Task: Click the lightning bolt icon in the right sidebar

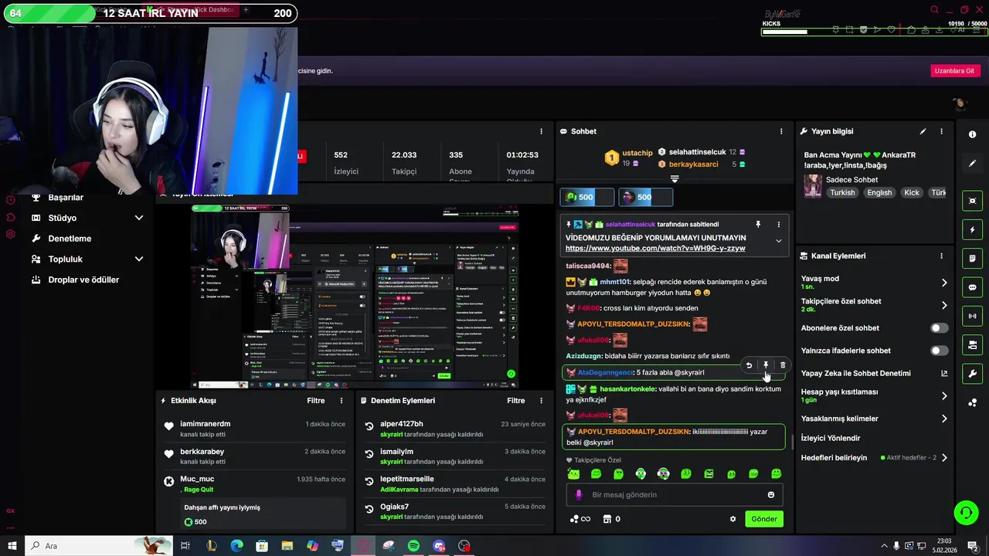Action: tap(973, 230)
